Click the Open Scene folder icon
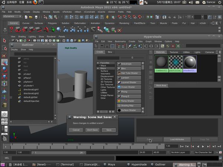223x167 pixels. coord(31,17)
